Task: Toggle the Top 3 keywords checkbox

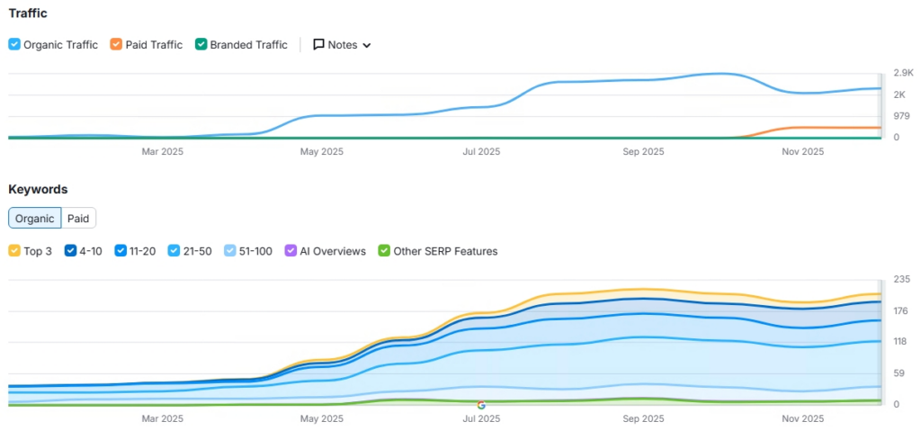Action: pyautogui.click(x=14, y=251)
